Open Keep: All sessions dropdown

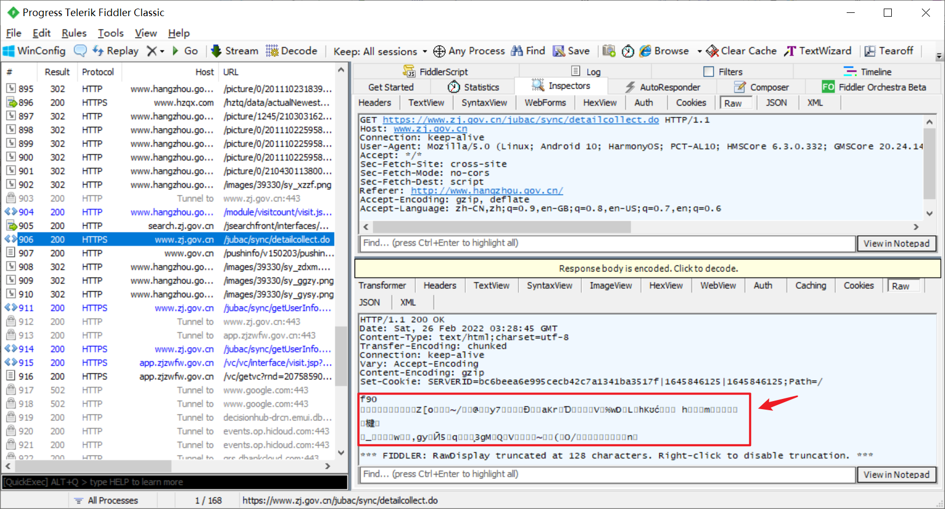click(380, 52)
